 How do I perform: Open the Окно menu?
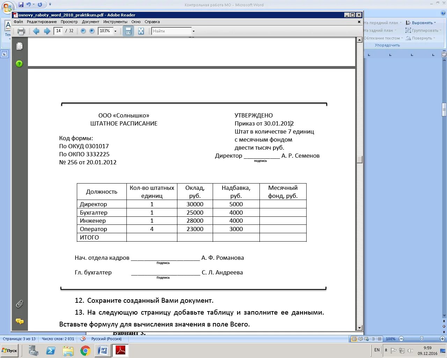point(136,22)
